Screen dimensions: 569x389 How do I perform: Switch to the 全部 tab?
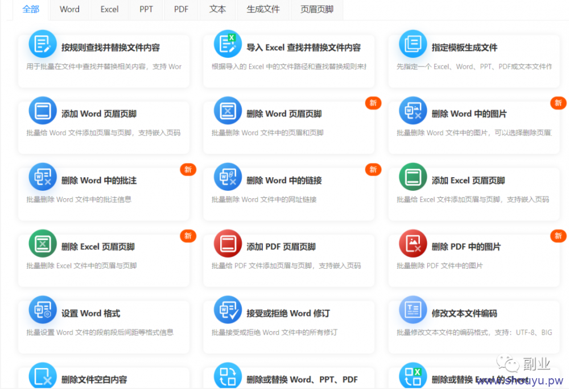click(31, 10)
